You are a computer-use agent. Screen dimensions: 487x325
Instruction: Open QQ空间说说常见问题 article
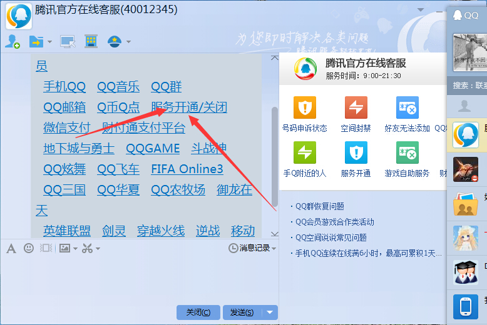point(331,237)
